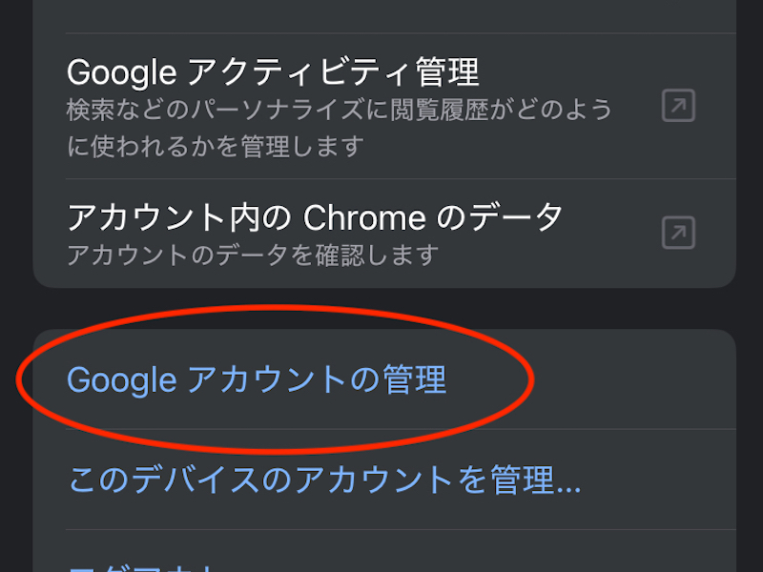763x572 pixels.
Task: Open このデバイスのアカウントを管理... link
Action: click(x=324, y=480)
